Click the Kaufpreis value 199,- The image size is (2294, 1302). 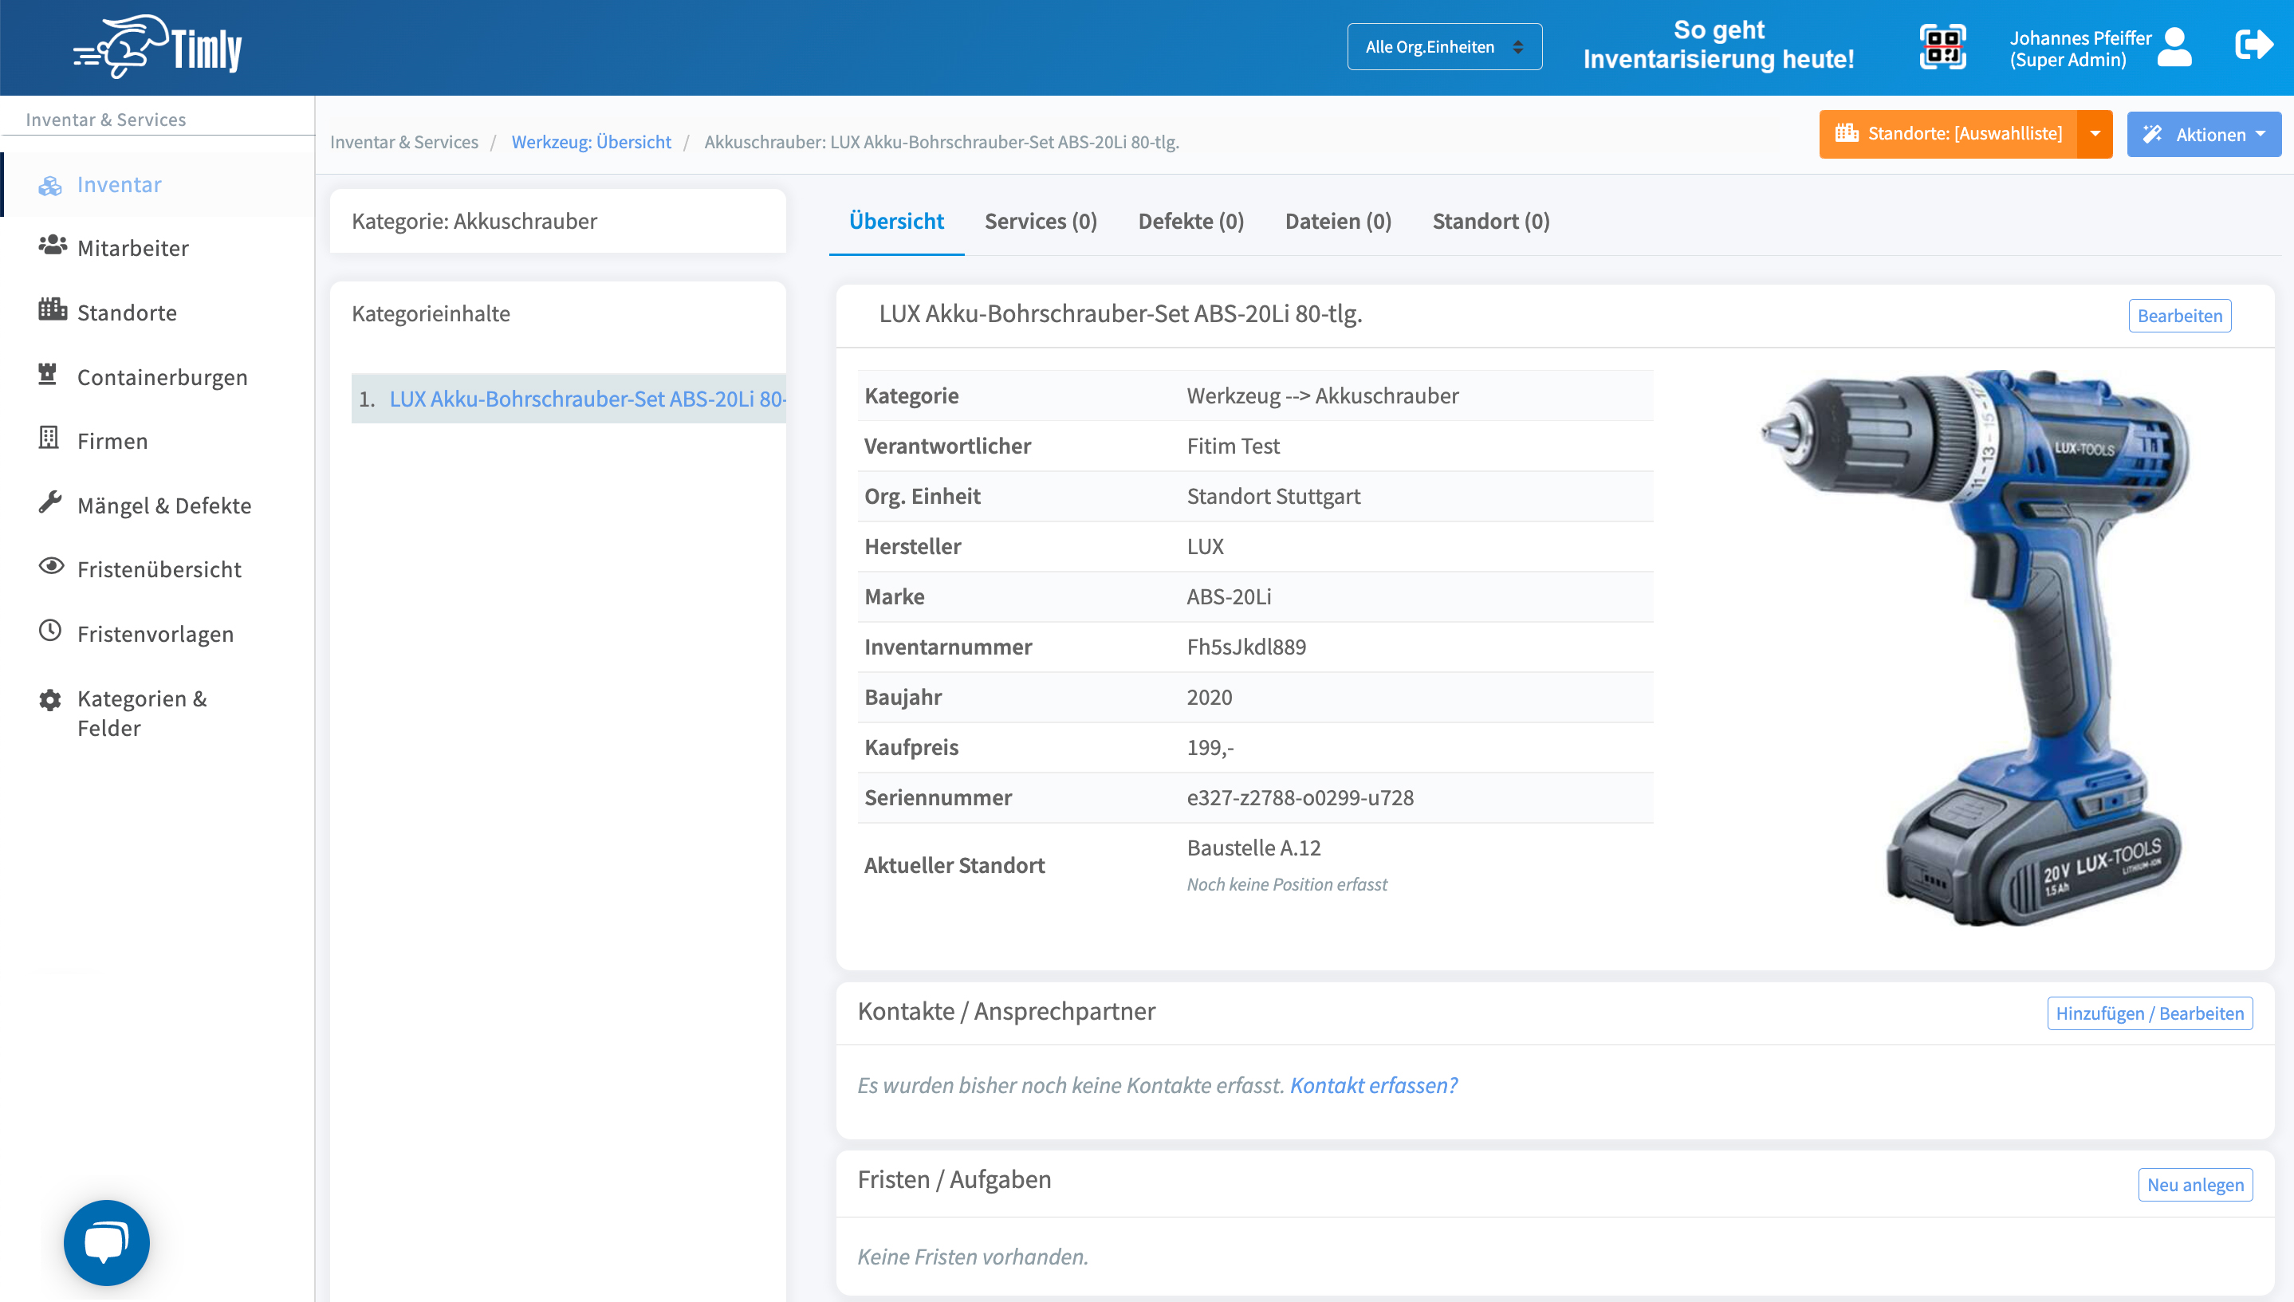[1210, 748]
